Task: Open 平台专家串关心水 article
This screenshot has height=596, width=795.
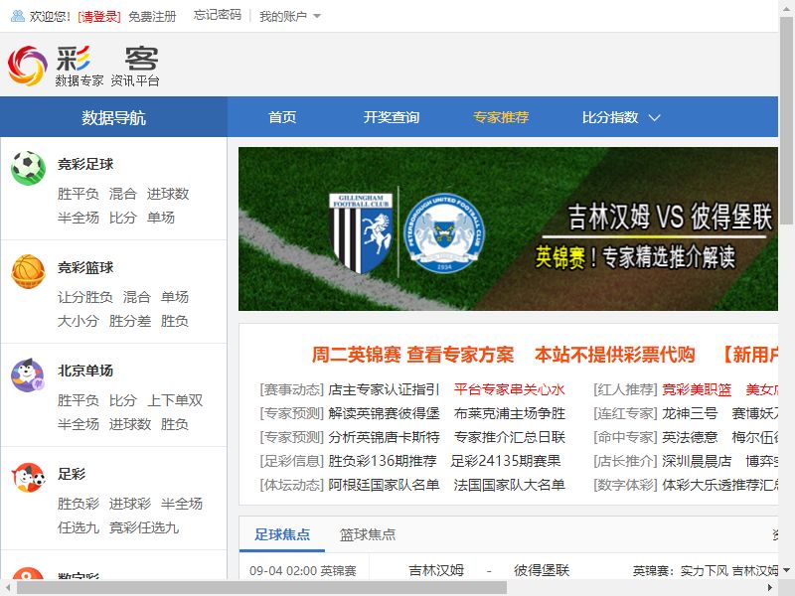Action: tap(509, 389)
